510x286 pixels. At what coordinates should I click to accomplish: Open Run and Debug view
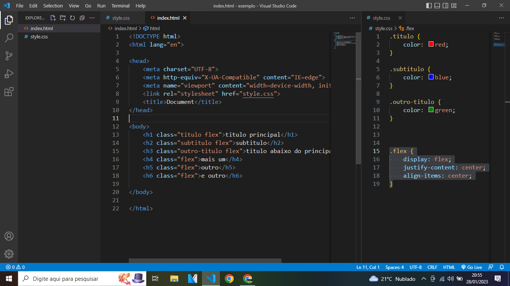pos(9,74)
